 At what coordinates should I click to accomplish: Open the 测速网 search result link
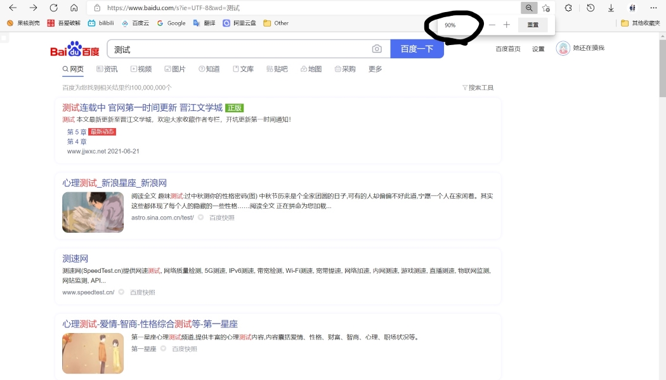pyautogui.click(x=75, y=258)
